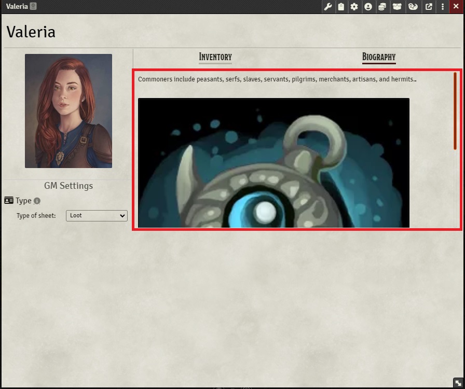Viewport: 465px width, 389px height.
Task: Switch to the Inventory tab
Action: [x=215, y=57]
